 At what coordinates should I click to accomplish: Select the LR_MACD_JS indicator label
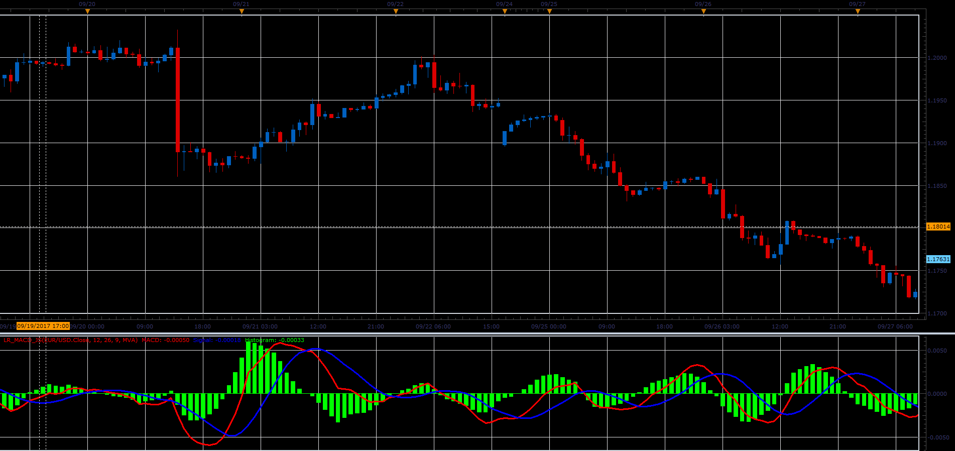70,340
